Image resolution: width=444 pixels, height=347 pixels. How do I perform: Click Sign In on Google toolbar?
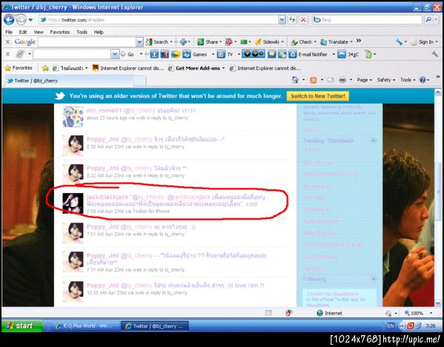point(423,42)
